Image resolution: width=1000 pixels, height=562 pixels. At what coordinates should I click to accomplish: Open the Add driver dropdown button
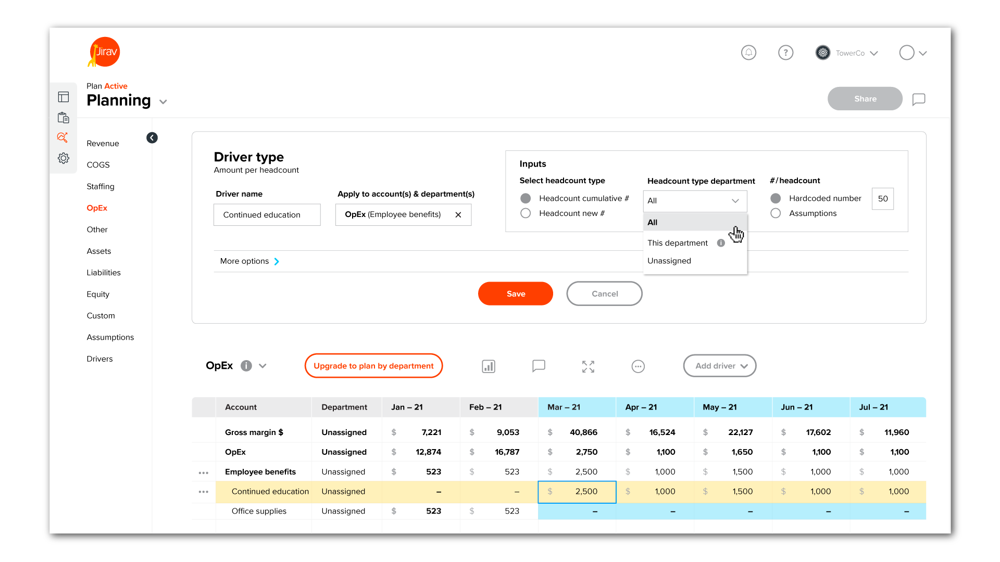[719, 365]
